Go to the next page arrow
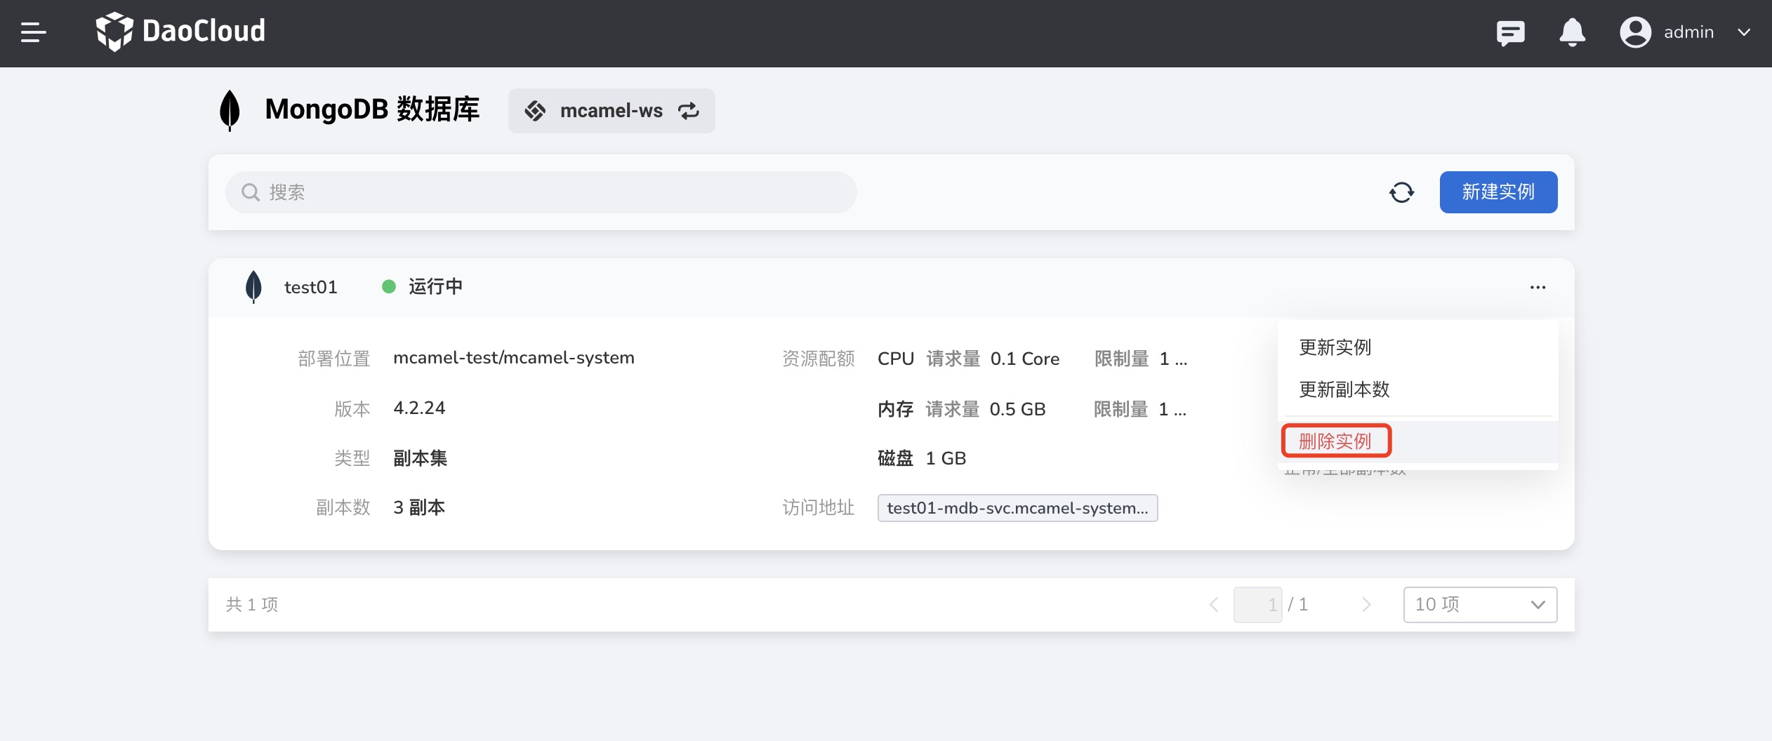 [1366, 604]
